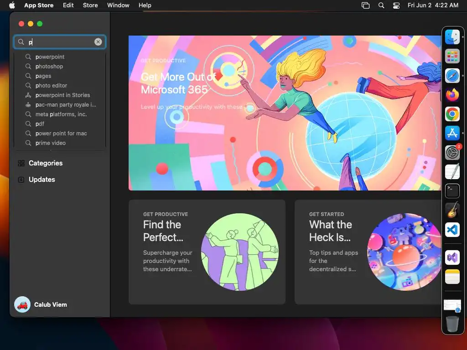Click the green full-screen window button

pos(40,24)
